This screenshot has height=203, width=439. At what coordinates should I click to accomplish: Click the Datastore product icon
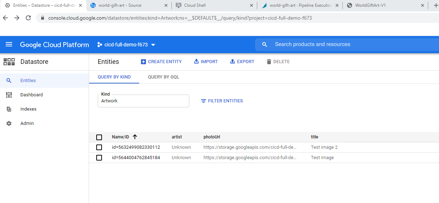pyautogui.click(x=9, y=62)
